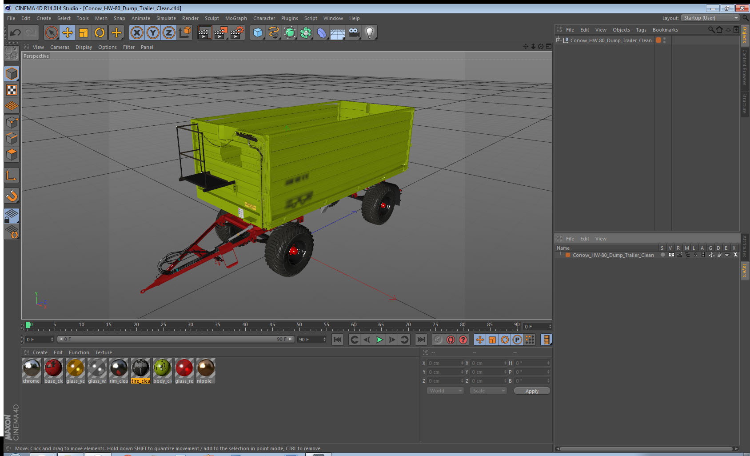
Task: Click the position X input field
Action: pyautogui.click(x=446, y=363)
